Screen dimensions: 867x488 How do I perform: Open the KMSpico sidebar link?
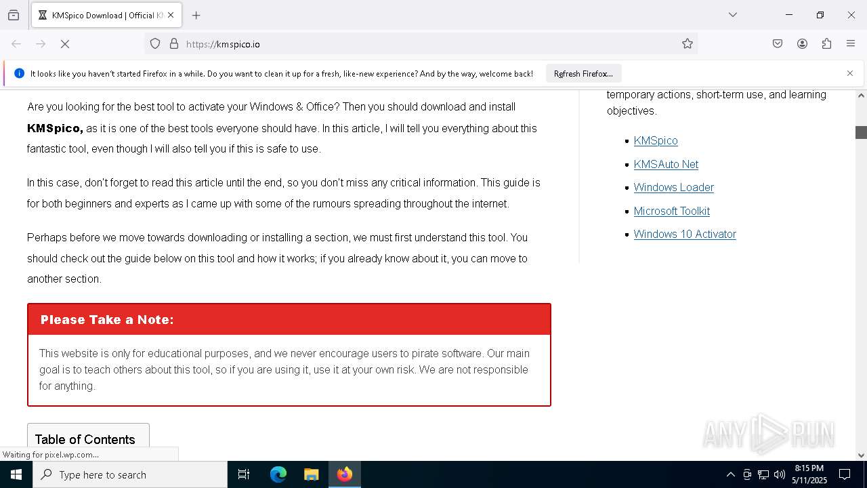click(x=656, y=141)
